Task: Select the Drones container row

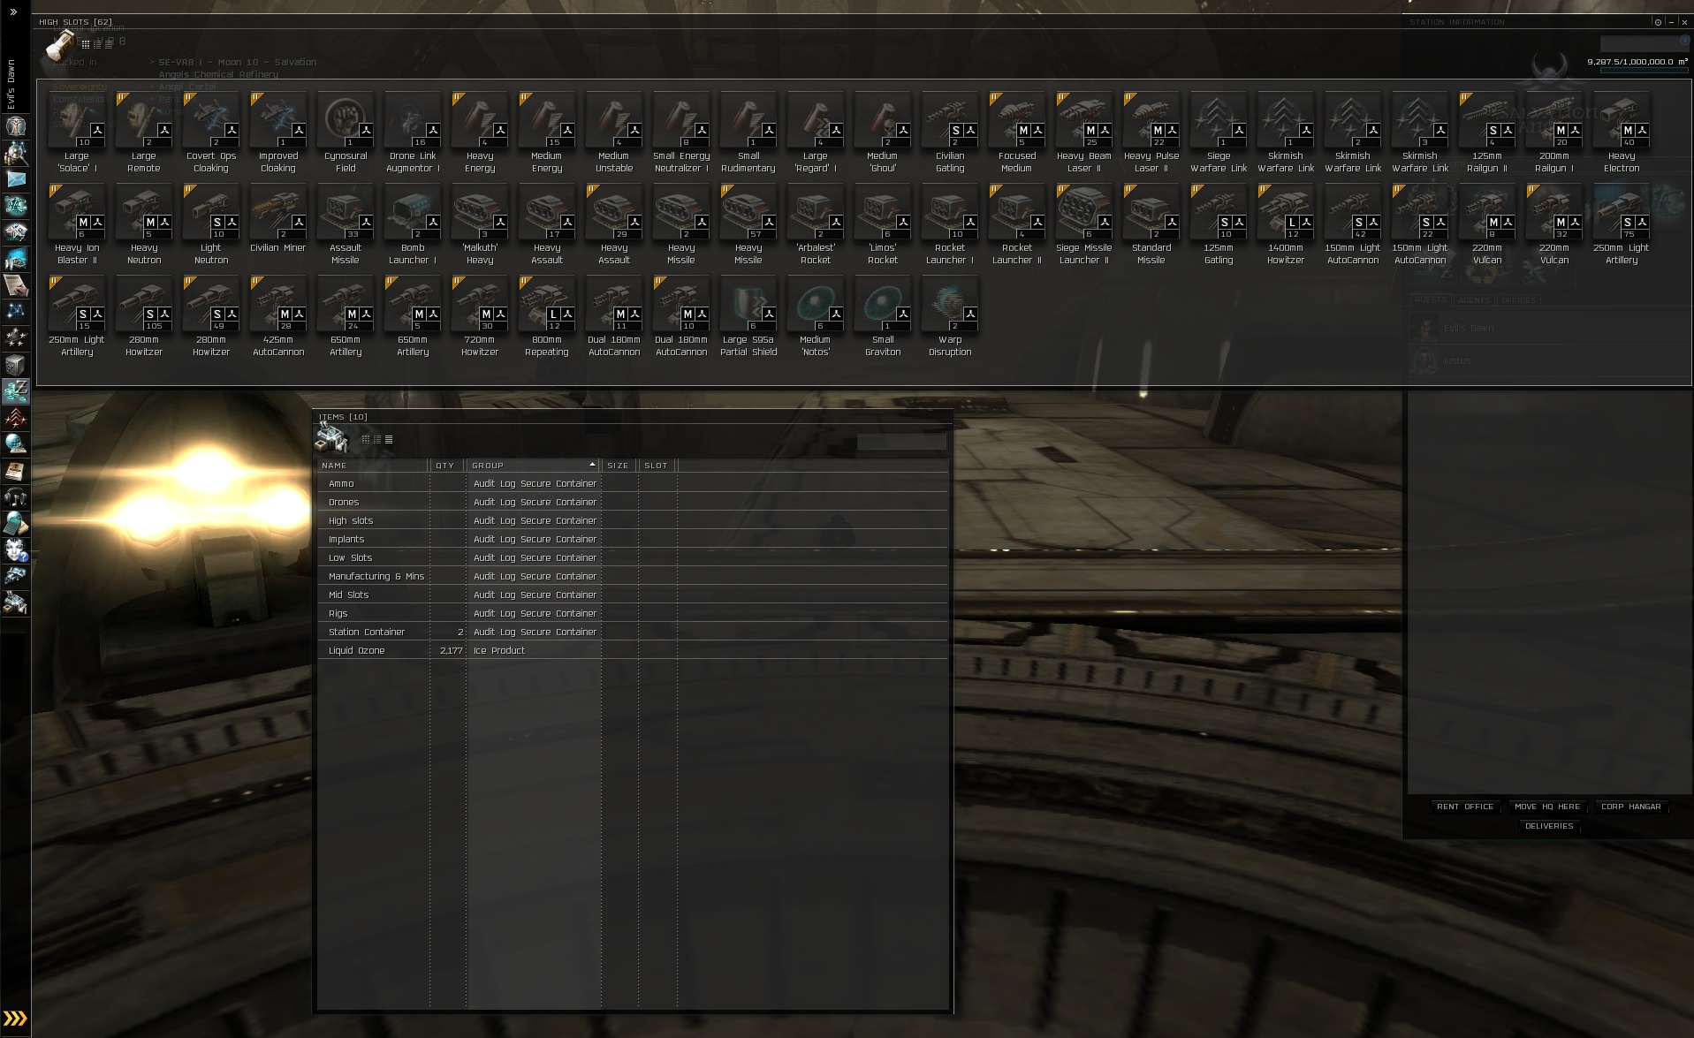Action: tap(633, 502)
